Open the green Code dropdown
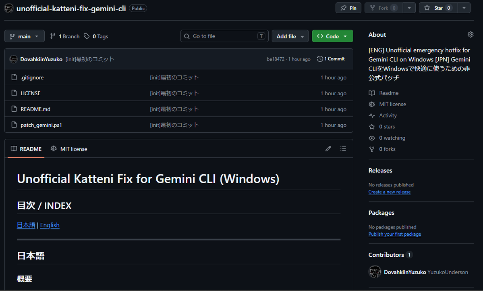 tap(332, 36)
